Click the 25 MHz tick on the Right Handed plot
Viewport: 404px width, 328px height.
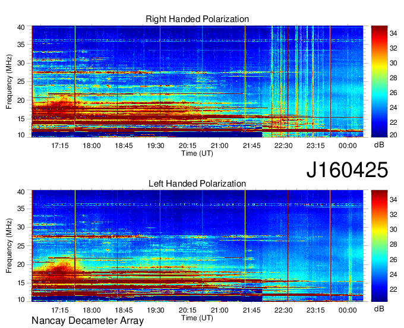(21, 81)
